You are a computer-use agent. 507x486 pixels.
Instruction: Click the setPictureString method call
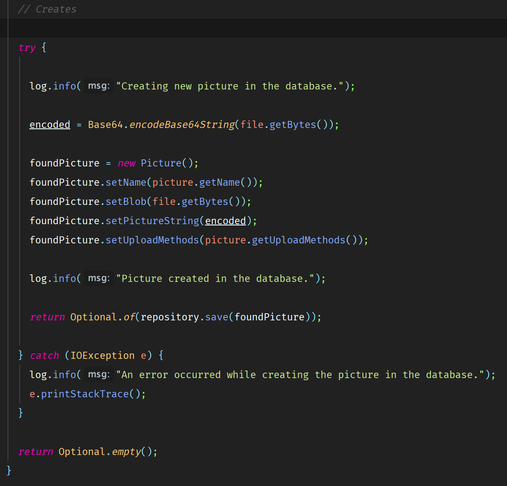tap(152, 221)
